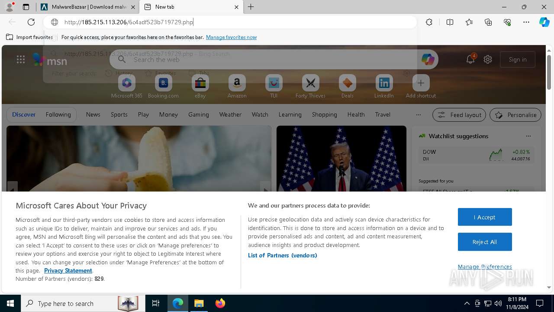Close the MalwareBazaar tab
The width and height of the screenshot is (554, 312).
133,7
